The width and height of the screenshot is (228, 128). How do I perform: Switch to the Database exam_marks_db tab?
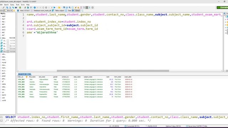[x=41, y=11]
